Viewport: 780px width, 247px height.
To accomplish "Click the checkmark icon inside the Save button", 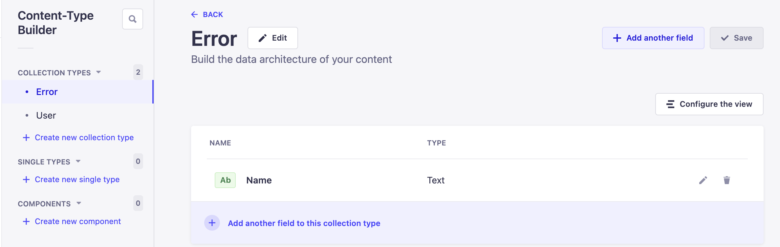I will click(724, 38).
